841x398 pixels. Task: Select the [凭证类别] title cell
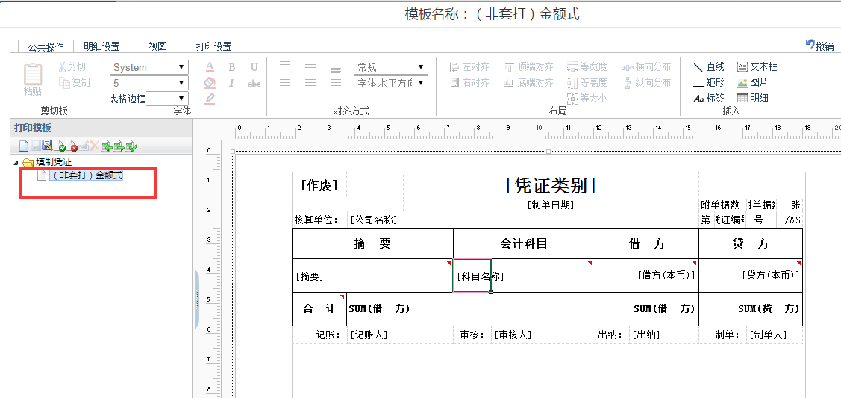551,186
